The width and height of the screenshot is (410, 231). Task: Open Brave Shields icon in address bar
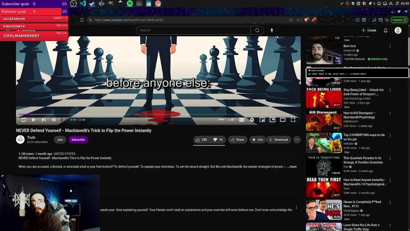pyautogui.click(x=306, y=20)
